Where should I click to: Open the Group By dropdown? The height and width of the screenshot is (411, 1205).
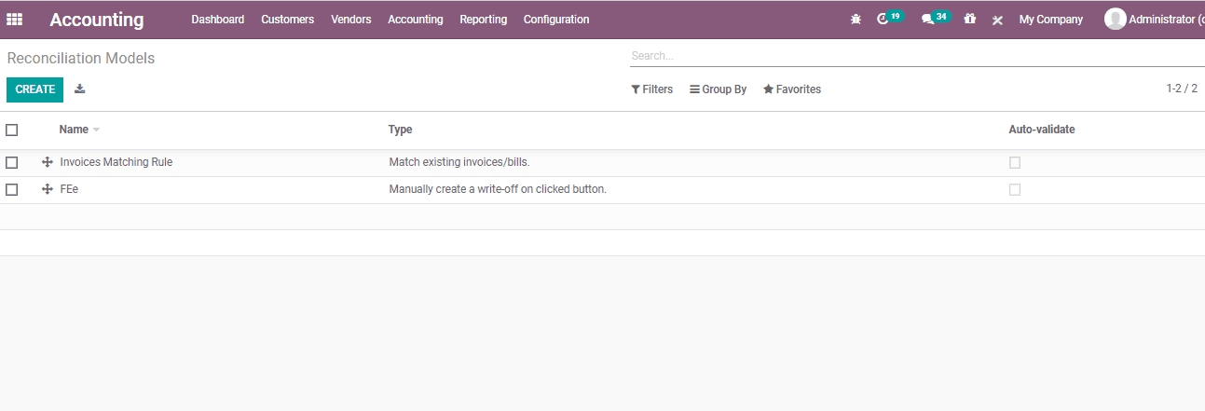pyautogui.click(x=718, y=89)
